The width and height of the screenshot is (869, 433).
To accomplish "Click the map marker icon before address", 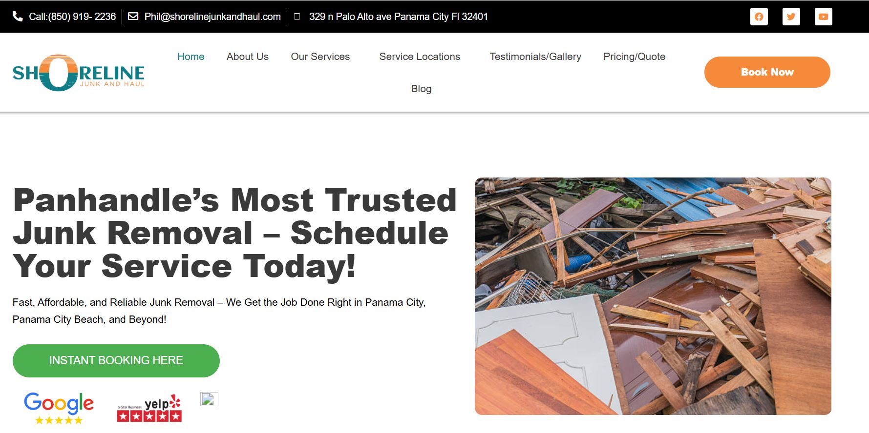I will 297,17.
